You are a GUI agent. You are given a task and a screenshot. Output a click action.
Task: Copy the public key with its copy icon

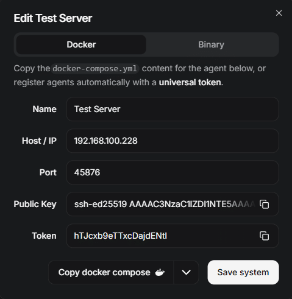(x=264, y=204)
